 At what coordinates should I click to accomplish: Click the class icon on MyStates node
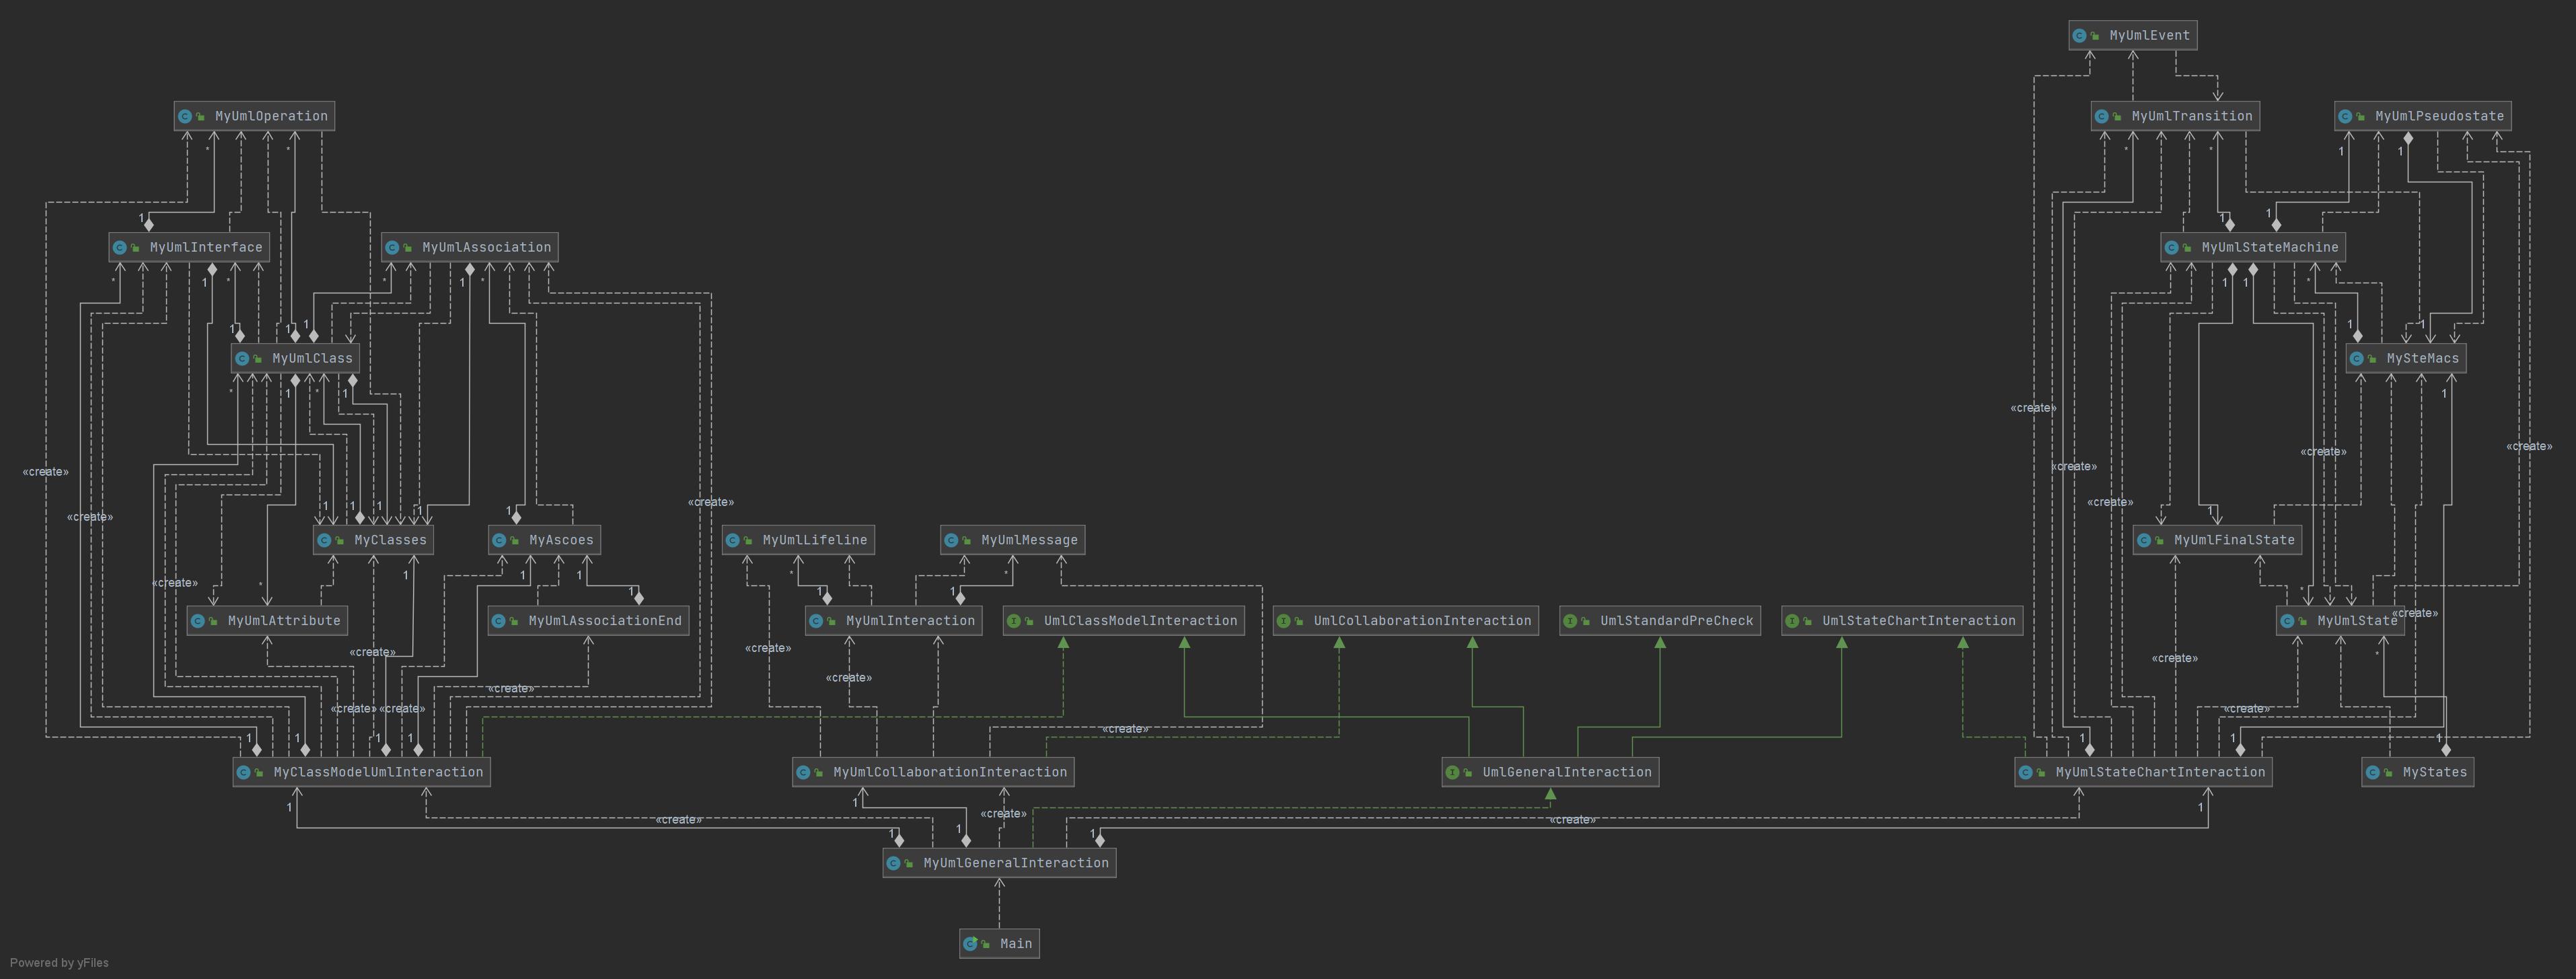(x=2373, y=773)
